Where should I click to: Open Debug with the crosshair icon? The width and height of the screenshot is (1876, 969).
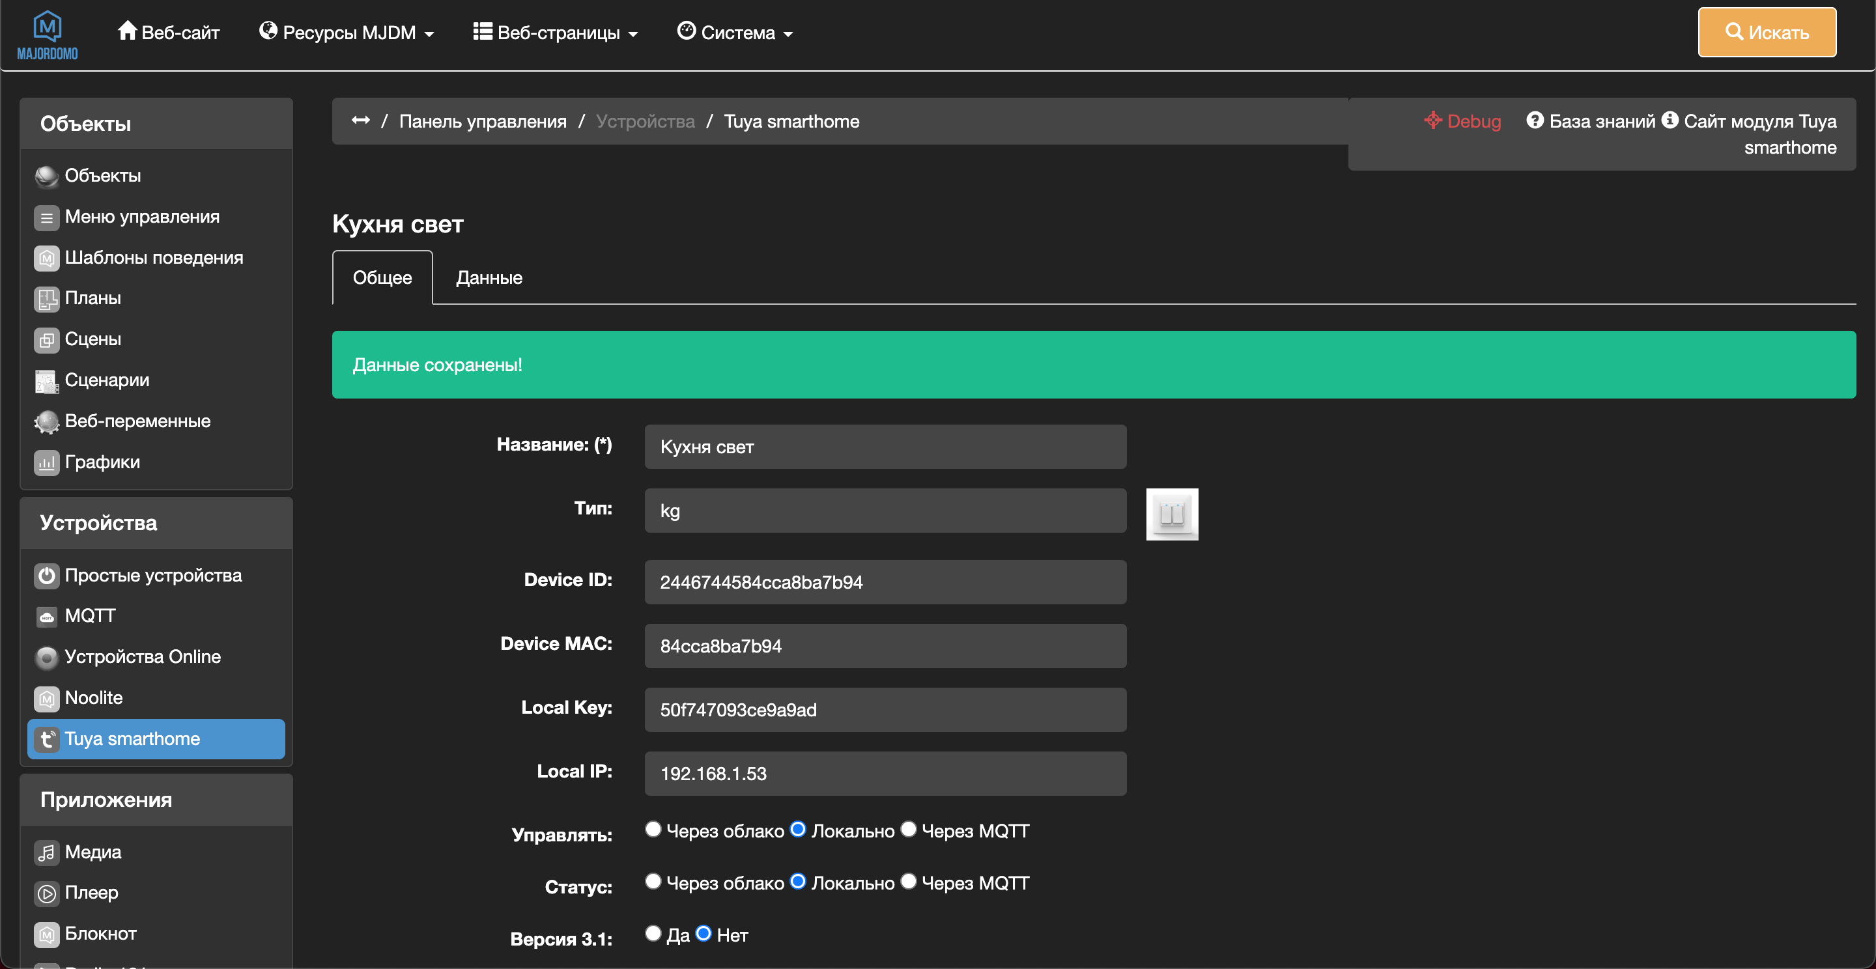click(1432, 120)
